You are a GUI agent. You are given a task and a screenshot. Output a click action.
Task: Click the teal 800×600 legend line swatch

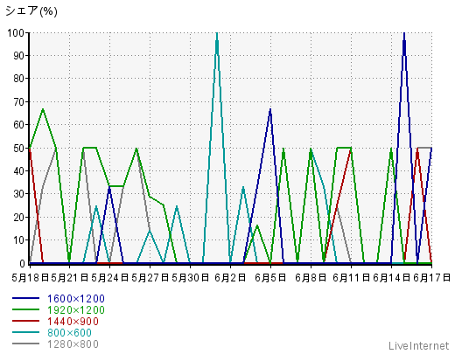coord(25,332)
